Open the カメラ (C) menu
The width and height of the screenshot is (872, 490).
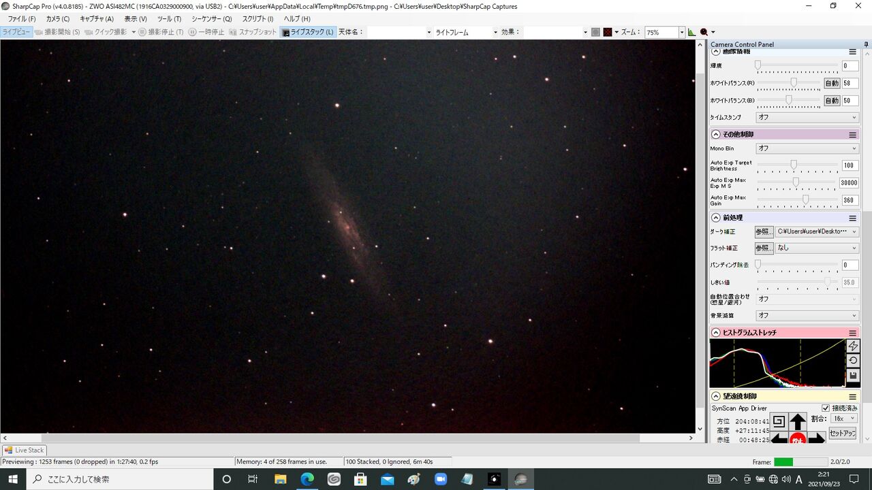pyautogui.click(x=57, y=19)
